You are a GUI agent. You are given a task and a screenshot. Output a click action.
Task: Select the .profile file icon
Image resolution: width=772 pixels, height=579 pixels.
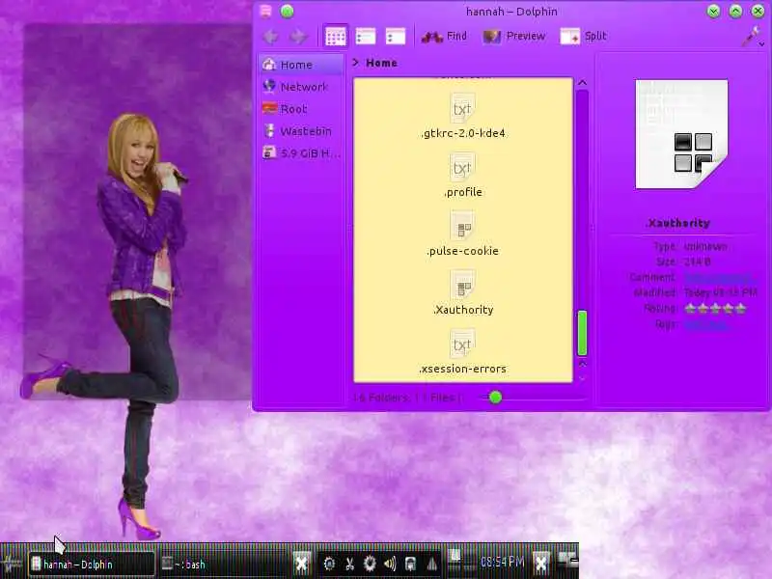[x=462, y=167]
